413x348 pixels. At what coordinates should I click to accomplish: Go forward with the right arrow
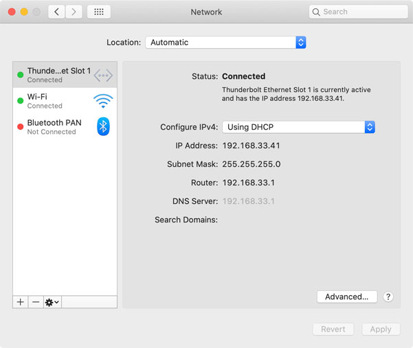pyautogui.click(x=74, y=12)
